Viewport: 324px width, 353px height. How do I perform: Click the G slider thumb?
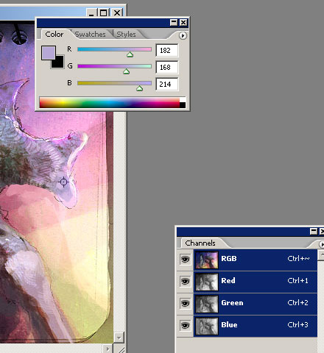pyautogui.click(x=126, y=71)
